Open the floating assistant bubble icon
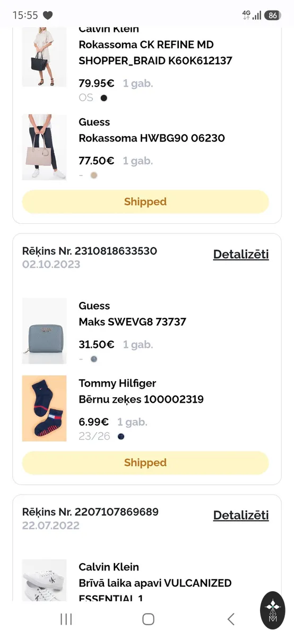Screen dimensions: 294x638 (273, 610)
